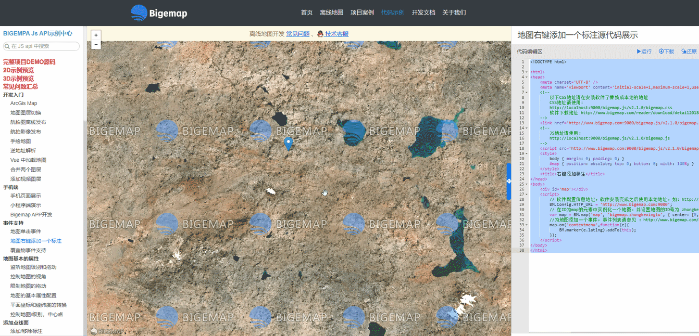The image size is (699, 336).
Task: Select 手机页面展示 example
Action: coord(26,196)
